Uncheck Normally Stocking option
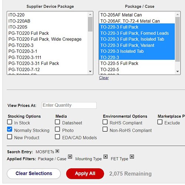Viewport: 185px width, 185px height. (x=10, y=129)
